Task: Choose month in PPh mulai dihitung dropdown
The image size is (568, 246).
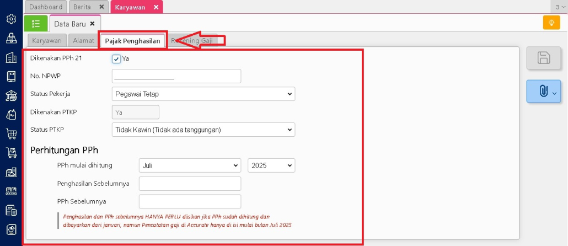Action: (x=190, y=165)
